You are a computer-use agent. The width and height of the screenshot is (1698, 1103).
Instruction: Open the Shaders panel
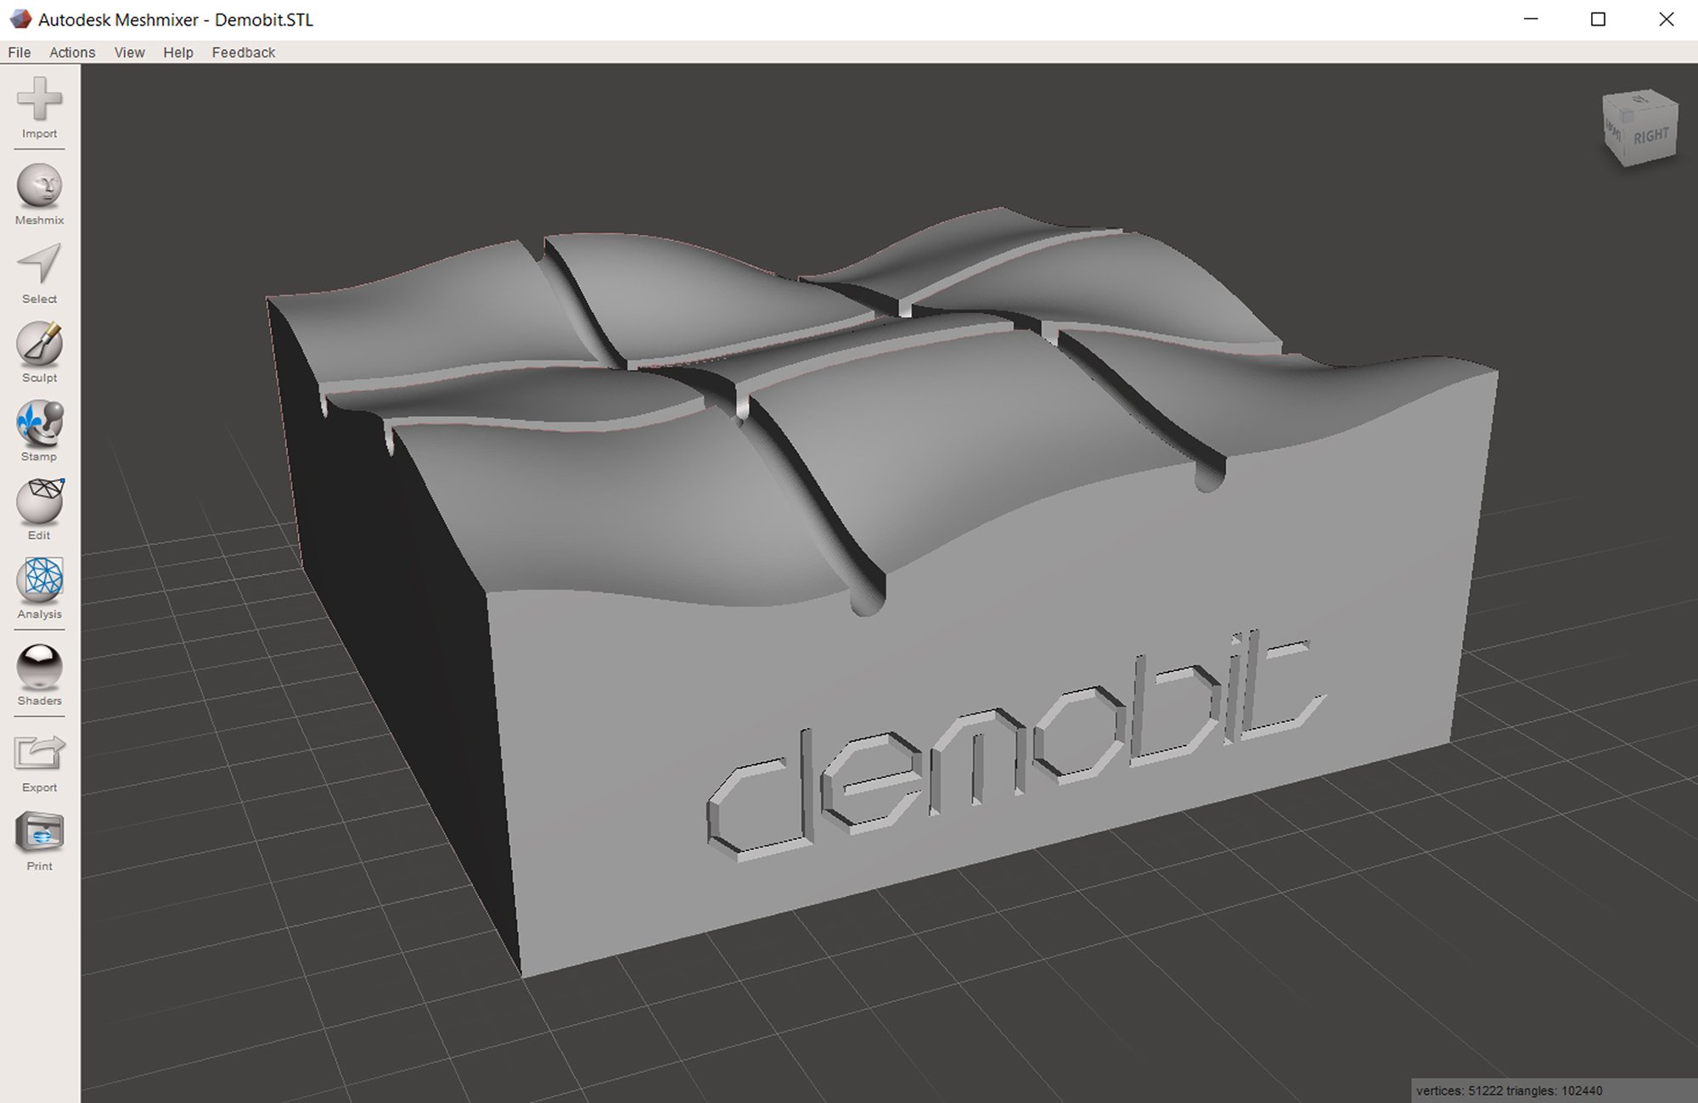click(40, 675)
